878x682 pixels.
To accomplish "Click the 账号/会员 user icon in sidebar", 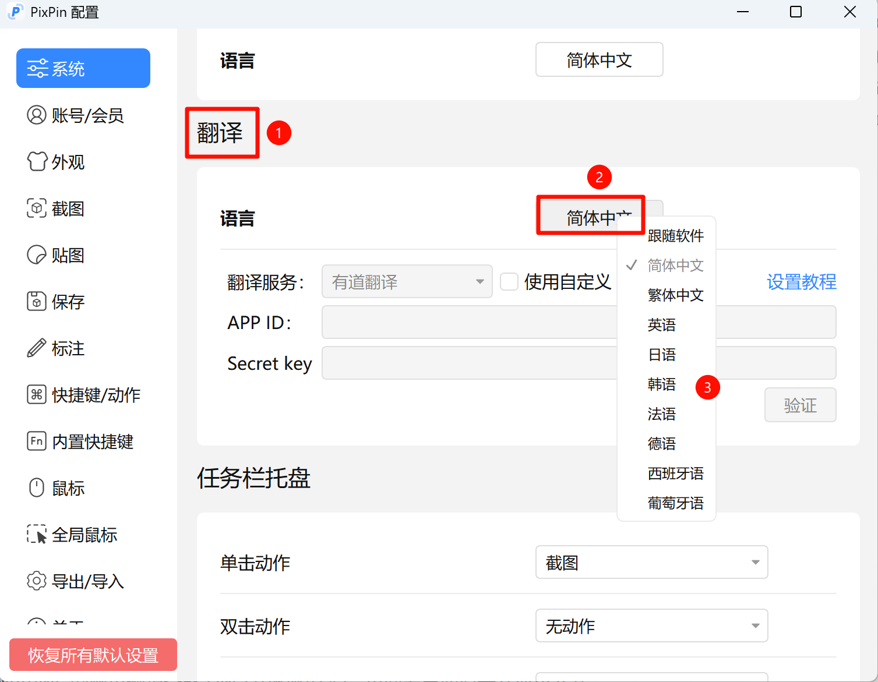I will point(36,115).
